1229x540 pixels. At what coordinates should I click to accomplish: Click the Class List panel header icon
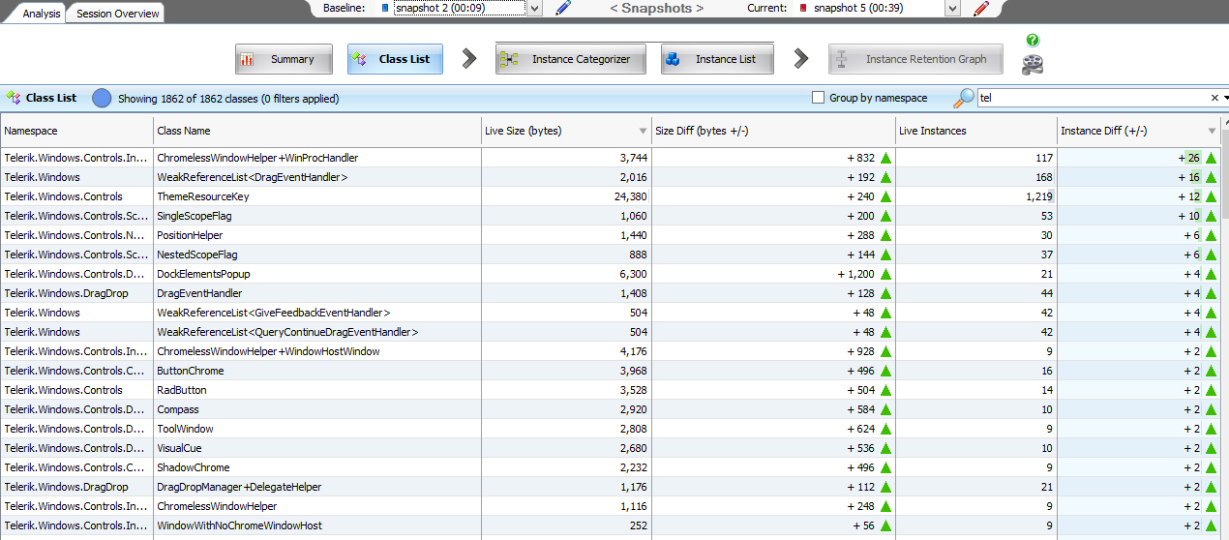tap(14, 98)
